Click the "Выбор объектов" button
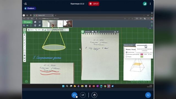 [x=58, y=30]
